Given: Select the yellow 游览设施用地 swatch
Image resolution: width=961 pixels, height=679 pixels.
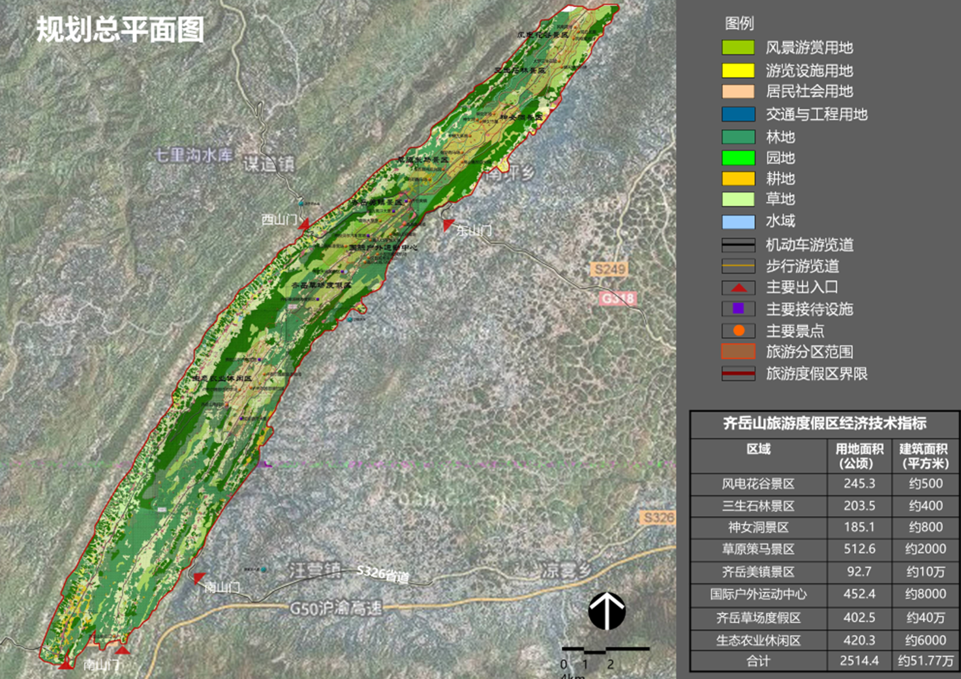Looking at the screenshot, I should pyautogui.click(x=738, y=70).
